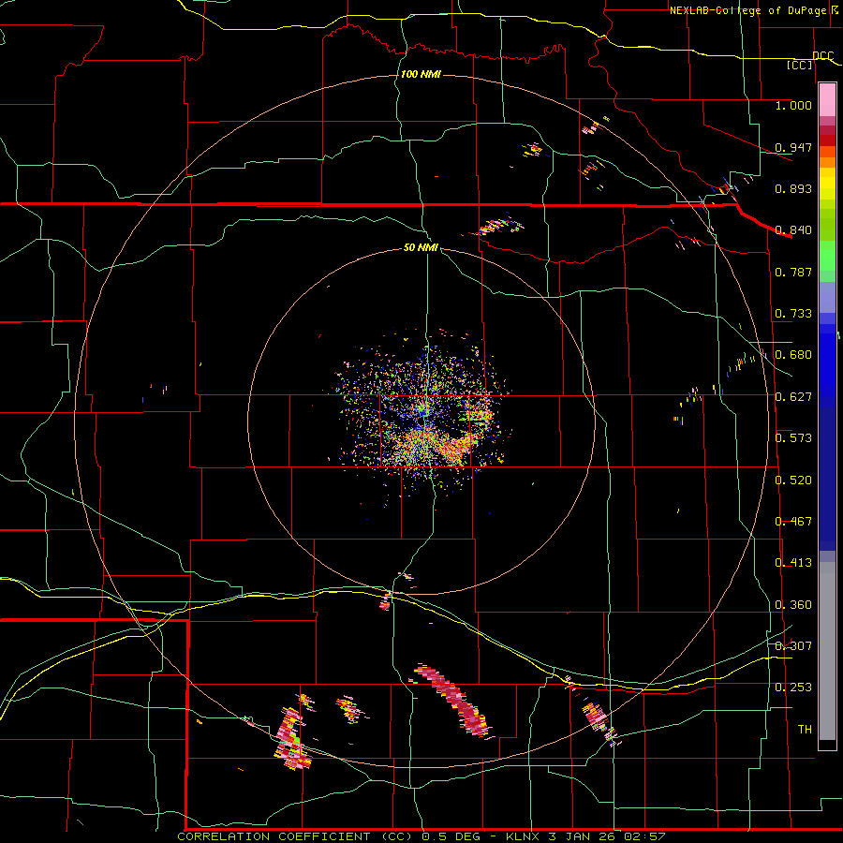Select the 0.413 scale value
The height and width of the screenshot is (843, 843).
tap(793, 563)
